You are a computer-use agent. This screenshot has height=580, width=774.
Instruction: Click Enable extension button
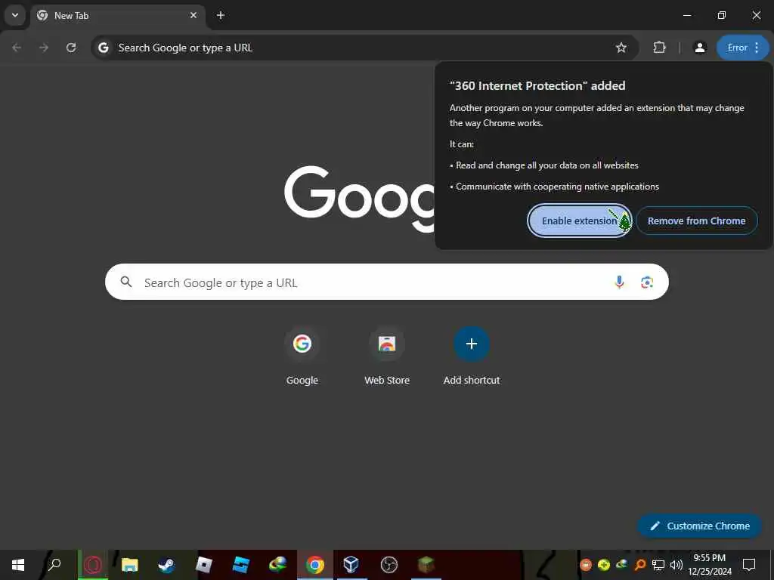point(580,221)
